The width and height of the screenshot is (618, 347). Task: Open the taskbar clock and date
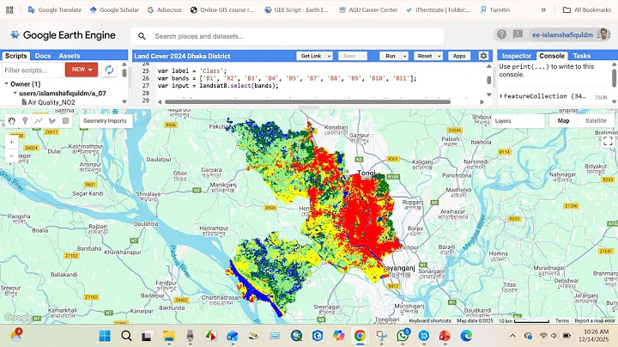tap(593, 336)
